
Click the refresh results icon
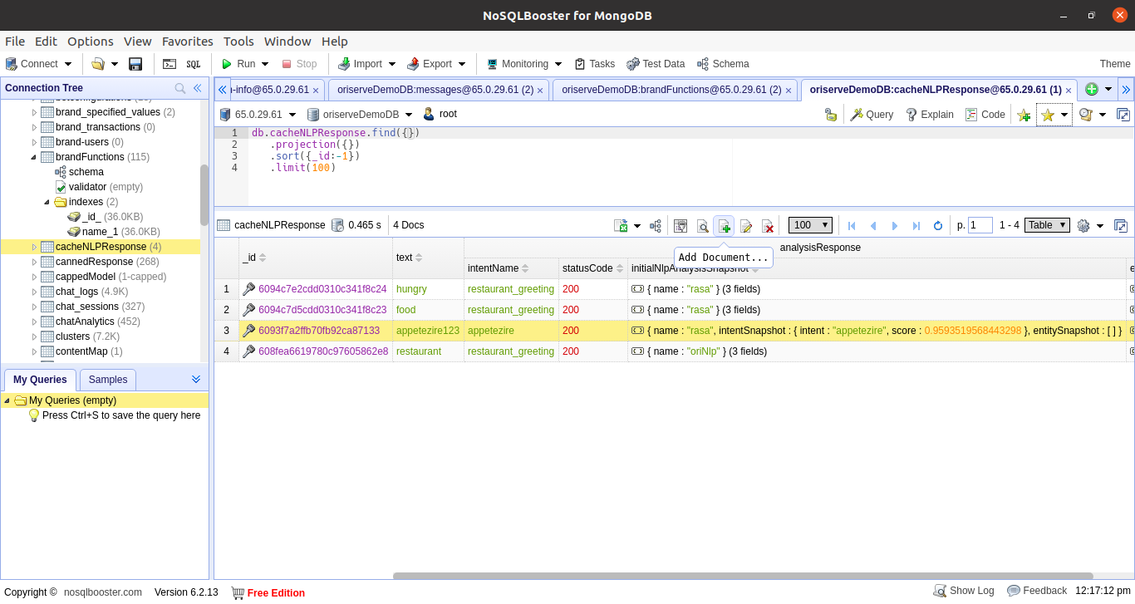938,225
